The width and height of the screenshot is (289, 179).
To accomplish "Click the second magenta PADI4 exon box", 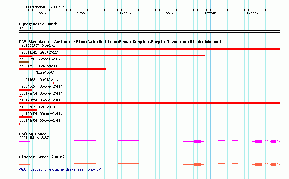I will click(x=258, y=142).
